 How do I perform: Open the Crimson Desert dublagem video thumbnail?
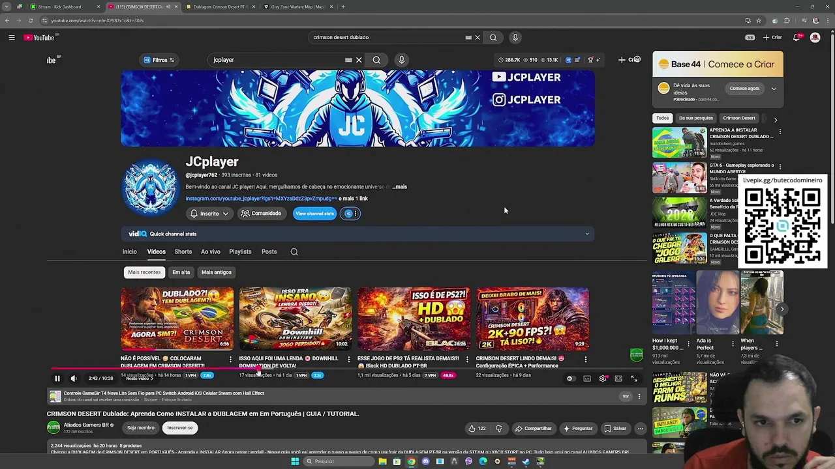(177, 319)
